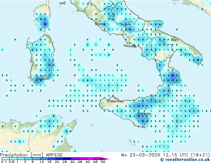Select the 5–10 mm legend swatch
Image resolution: width=211 pixels, height=163 pixels.
point(36,159)
